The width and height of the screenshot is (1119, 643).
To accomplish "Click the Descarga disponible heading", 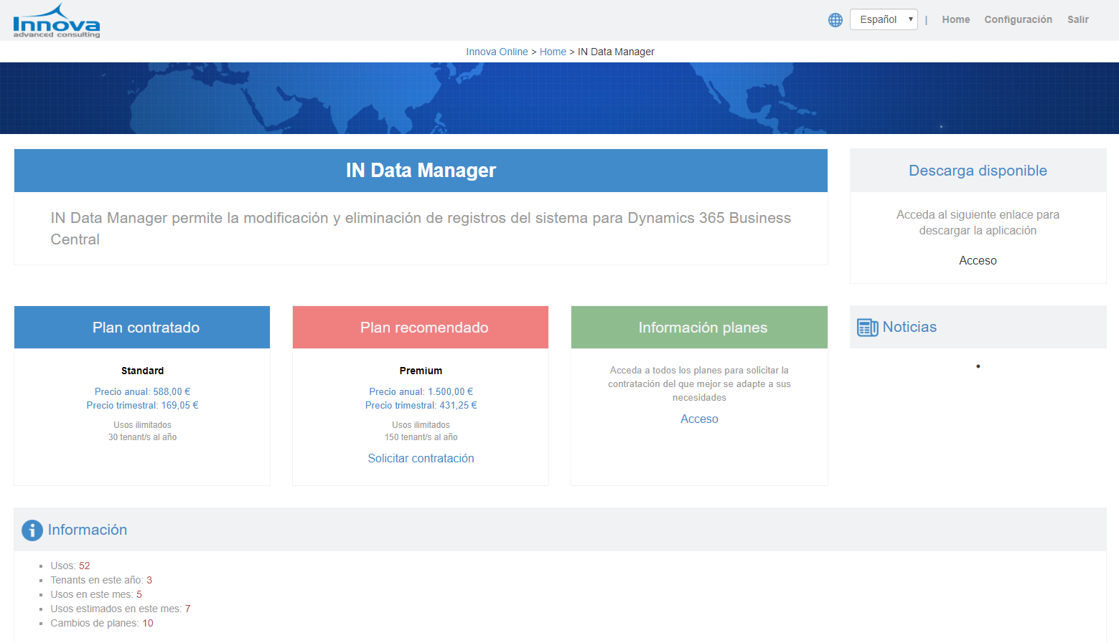I will [978, 171].
